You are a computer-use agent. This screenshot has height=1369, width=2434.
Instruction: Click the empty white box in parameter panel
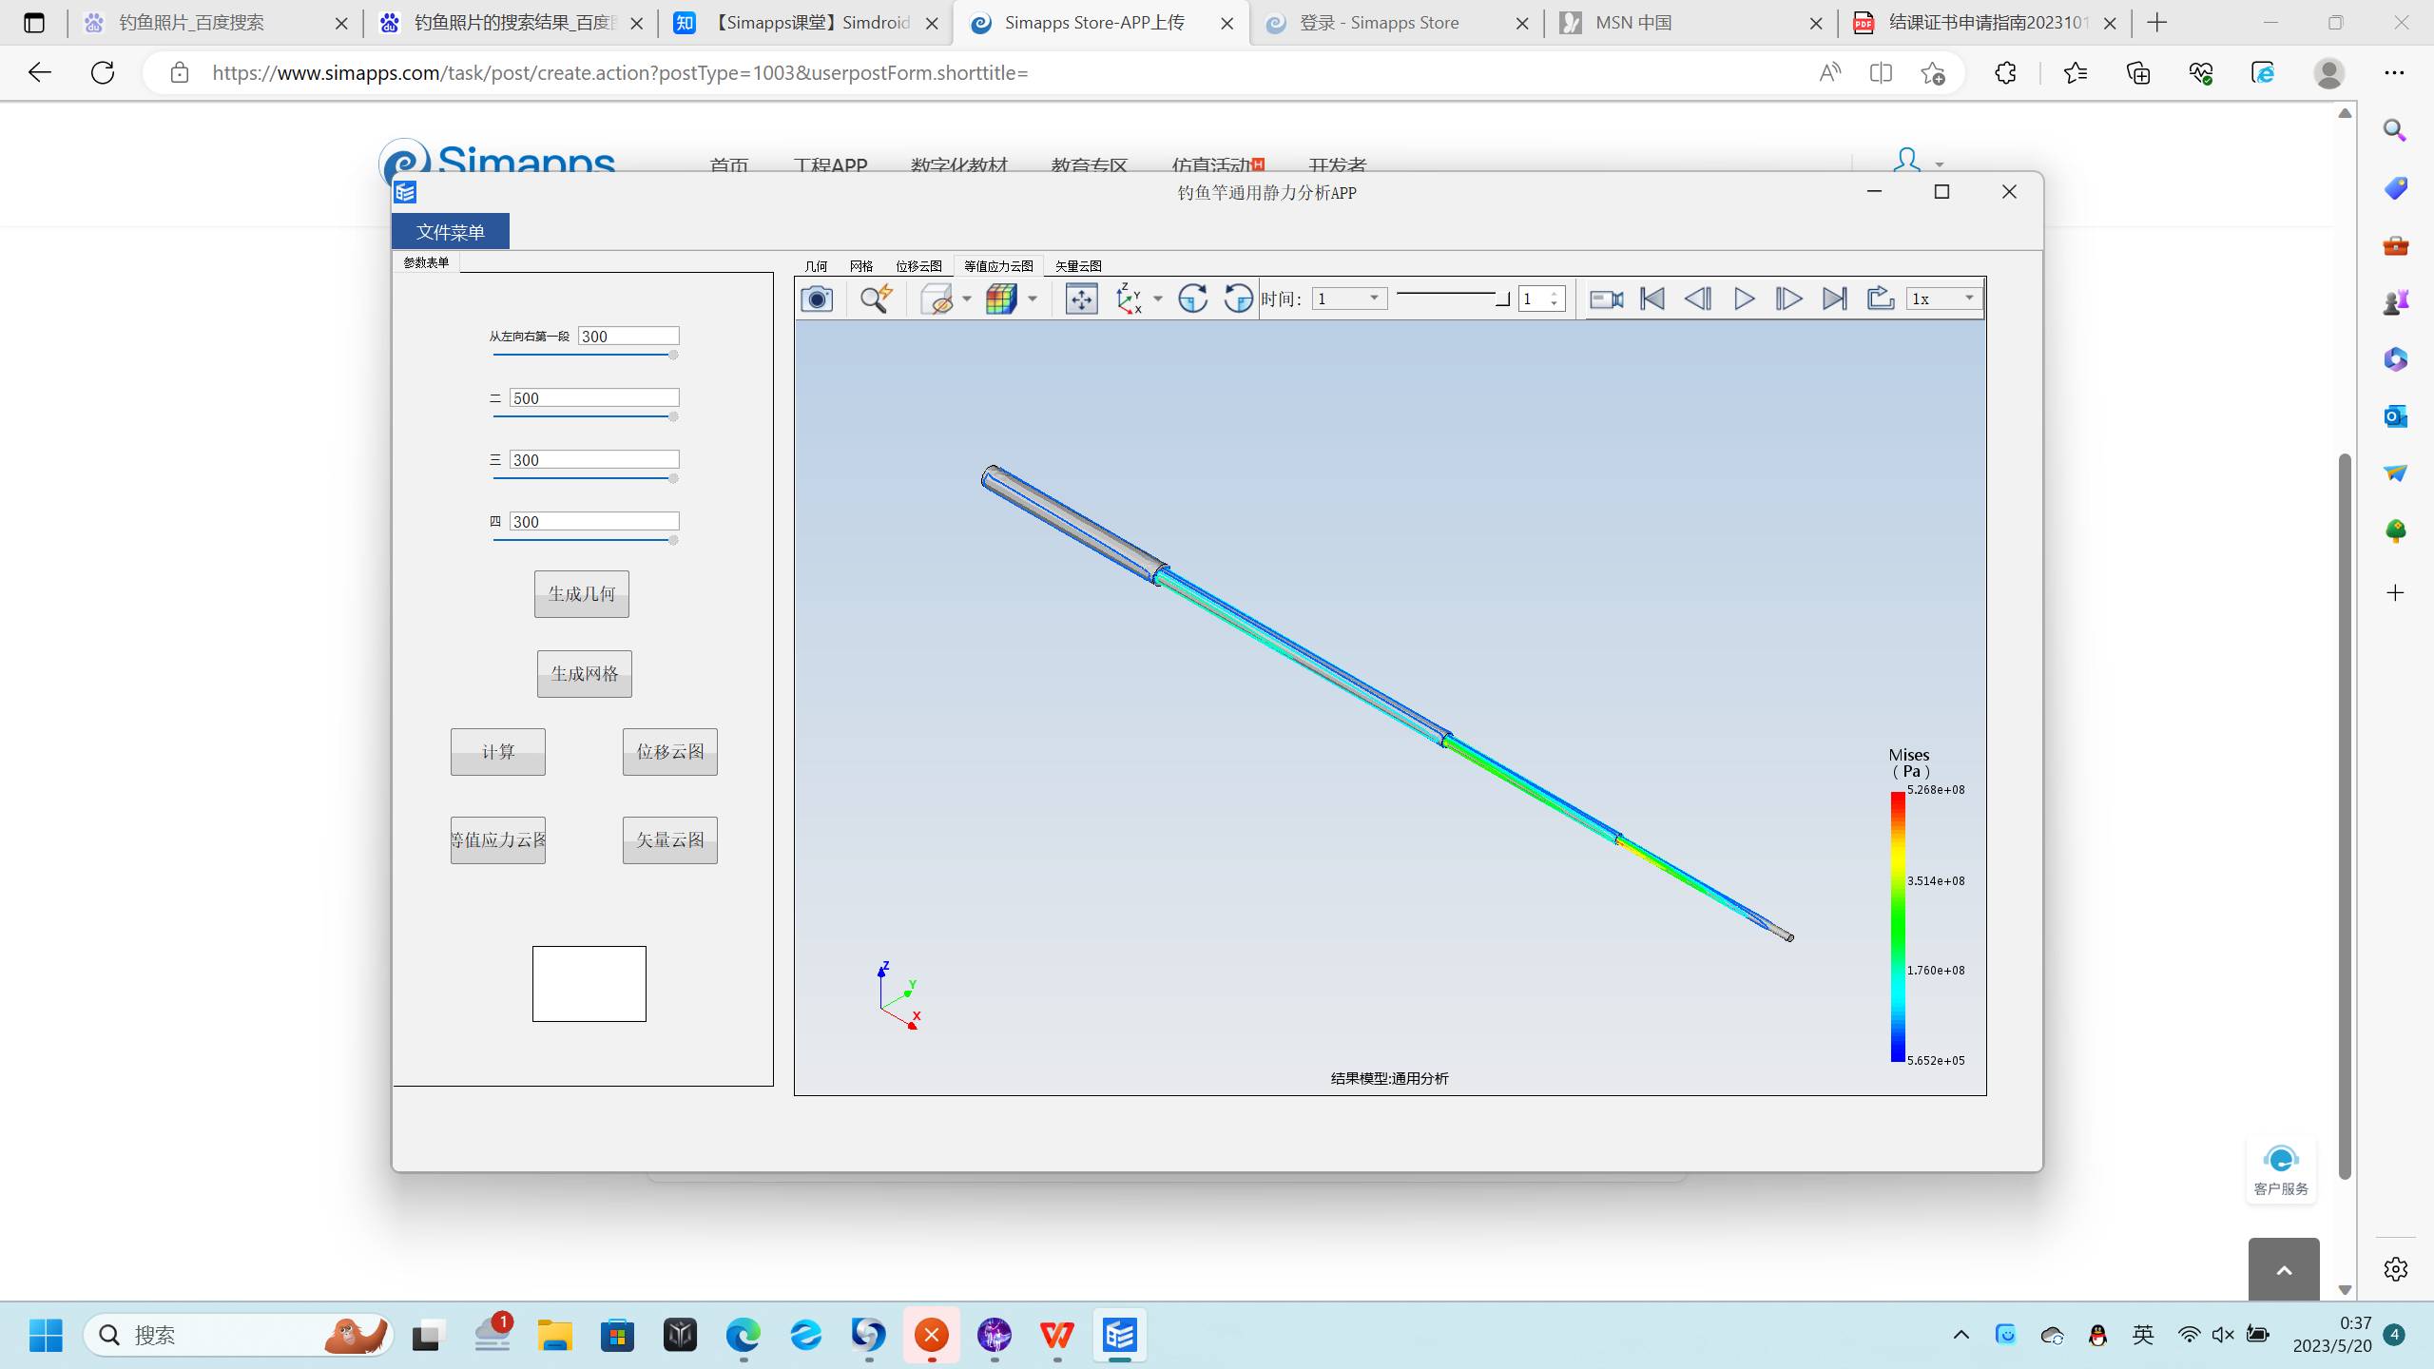pyautogui.click(x=589, y=984)
